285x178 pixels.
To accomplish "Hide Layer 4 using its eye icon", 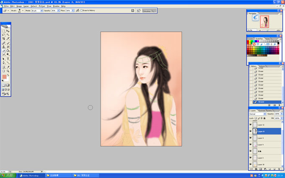I will [x=251, y=138].
